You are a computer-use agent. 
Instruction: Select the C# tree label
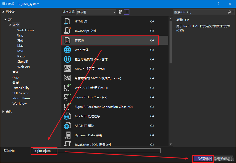10,20
